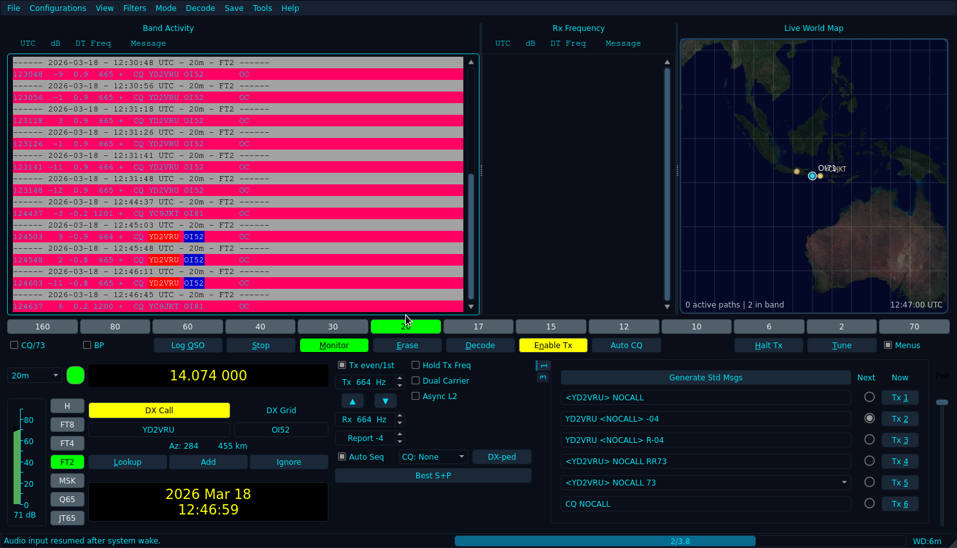957x548 pixels.
Task: Open the Decode menu
Action: 200,8
